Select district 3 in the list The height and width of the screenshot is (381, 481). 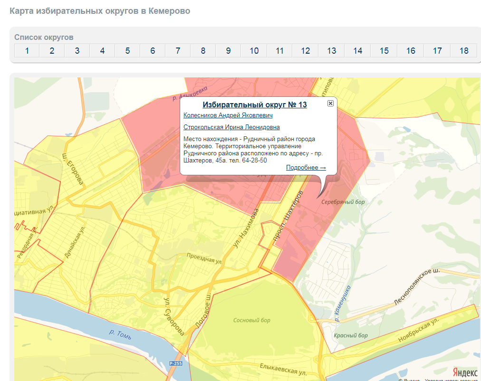[x=77, y=51]
